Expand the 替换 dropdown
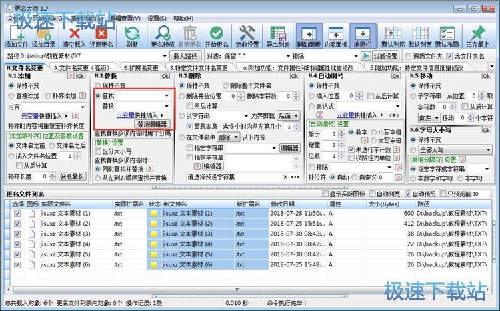Screen dimensions: 500x311 [x=167, y=106]
